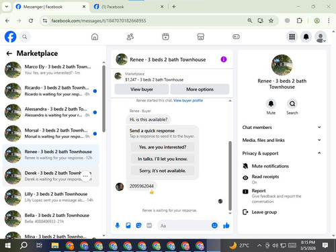Click the 2095962044 message bubble
This screenshot has height=252, width=336.
142,186
